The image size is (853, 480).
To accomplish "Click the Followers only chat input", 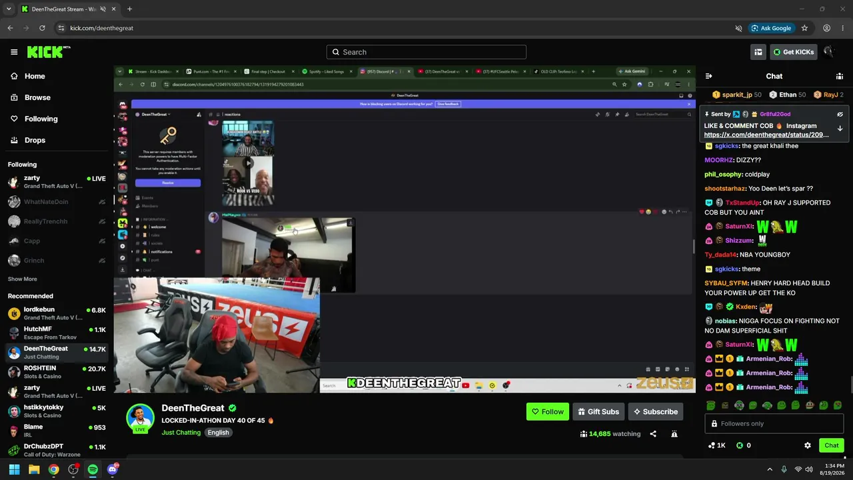I will point(774,424).
